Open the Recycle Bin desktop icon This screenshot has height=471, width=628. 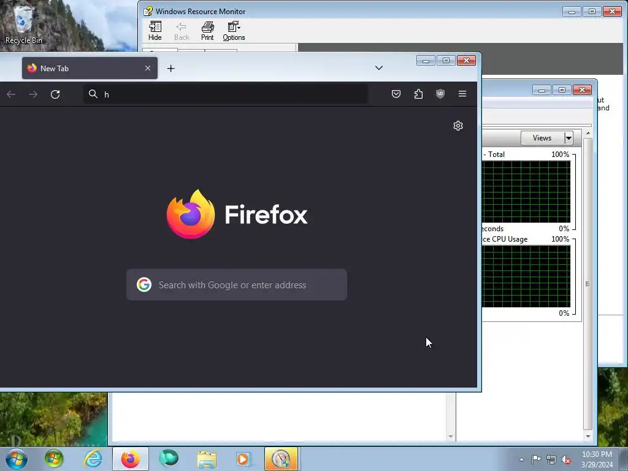click(x=23, y=25)
